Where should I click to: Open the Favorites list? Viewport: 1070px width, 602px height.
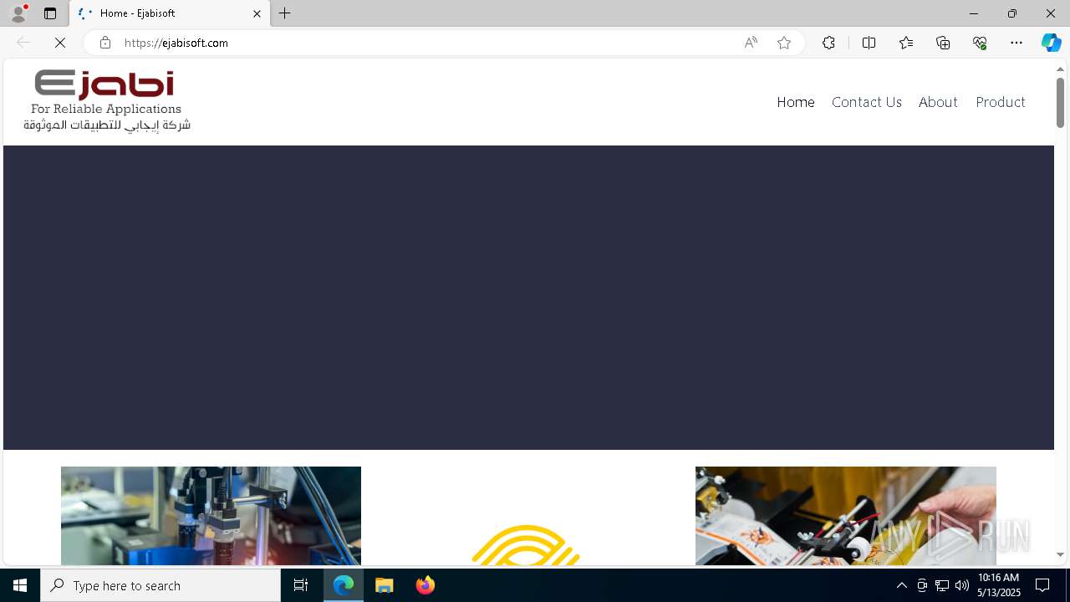point(905,43)
